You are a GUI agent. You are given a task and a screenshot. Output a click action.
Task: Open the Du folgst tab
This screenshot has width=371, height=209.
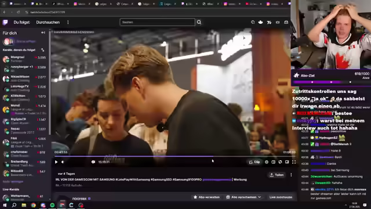pyautogui.click(x=21, y=22)
